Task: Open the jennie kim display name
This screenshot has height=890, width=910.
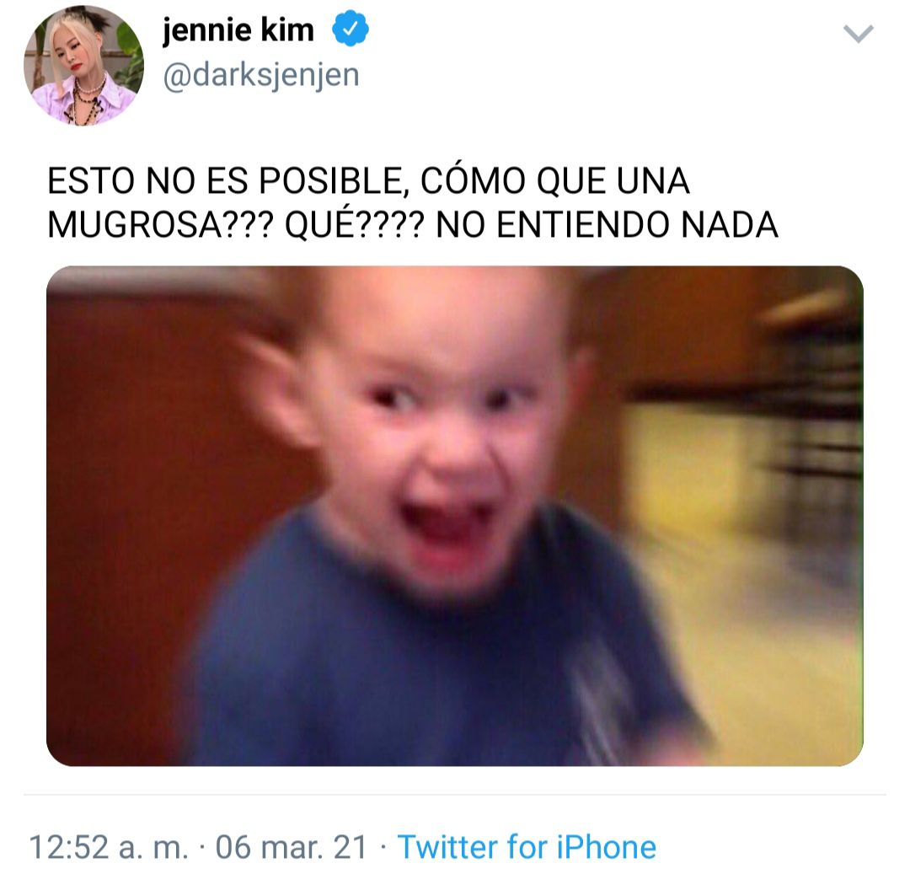Action: coord(238,29)
